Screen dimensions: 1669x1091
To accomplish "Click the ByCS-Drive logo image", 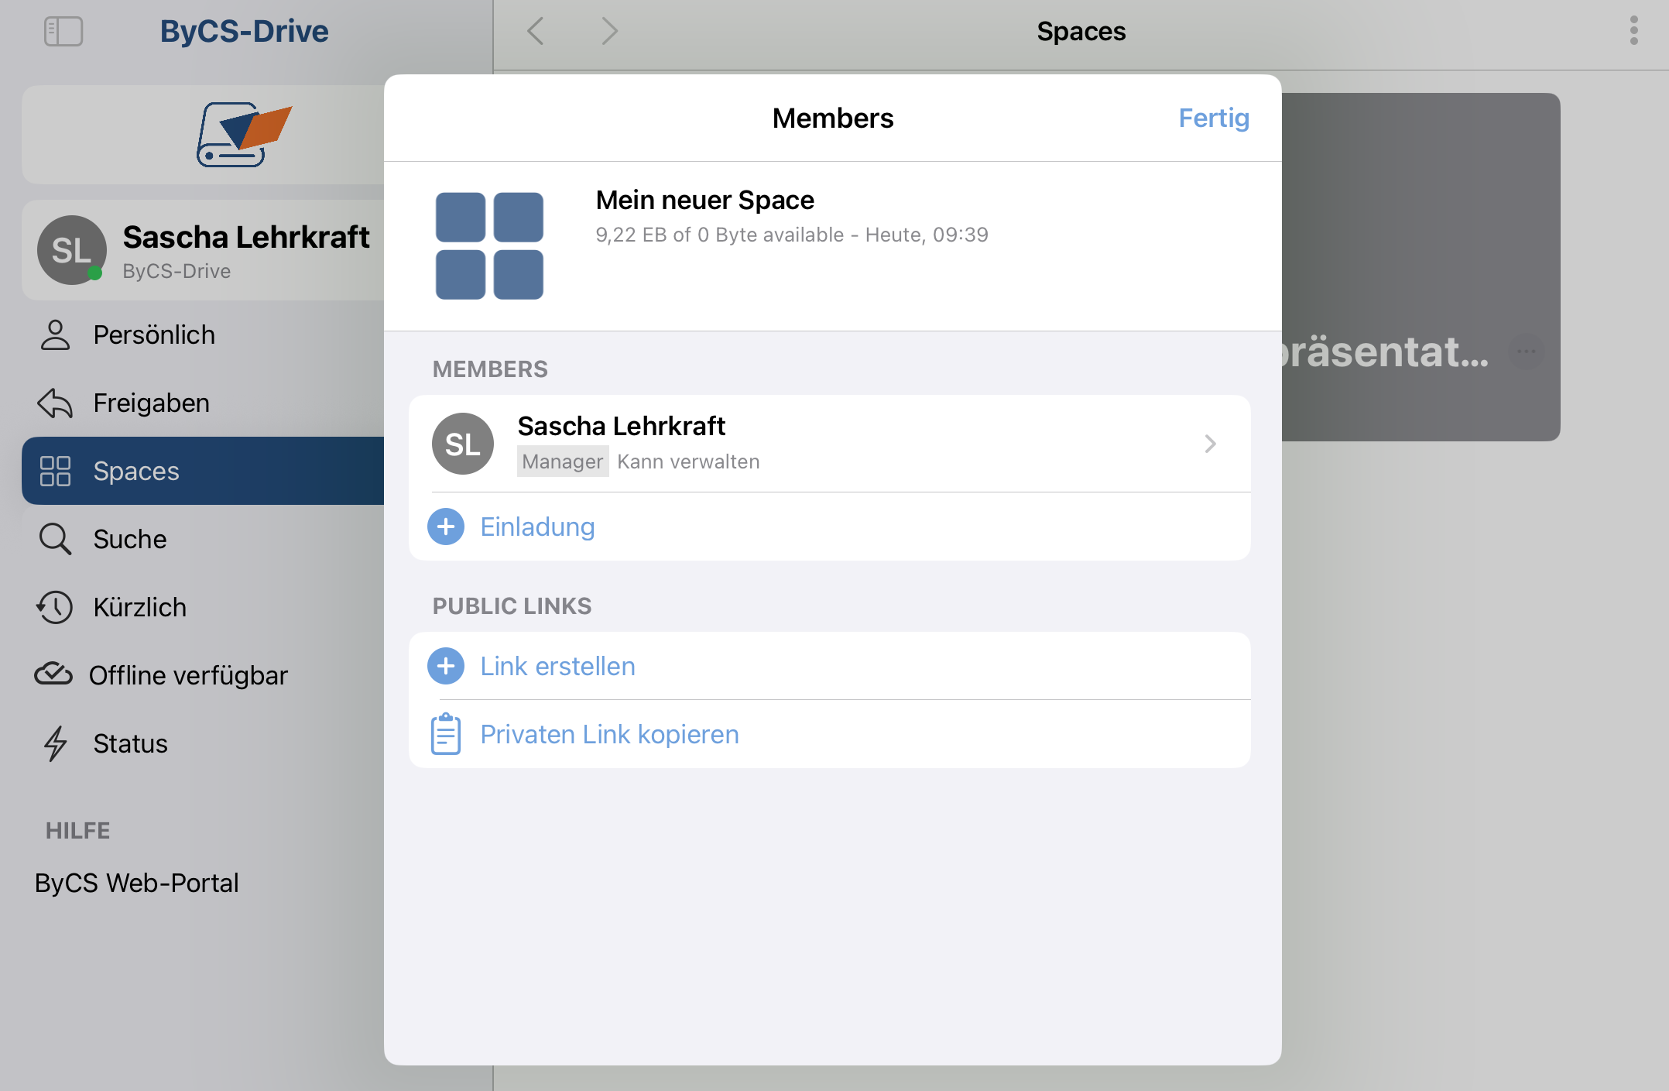I will point(243,134).
